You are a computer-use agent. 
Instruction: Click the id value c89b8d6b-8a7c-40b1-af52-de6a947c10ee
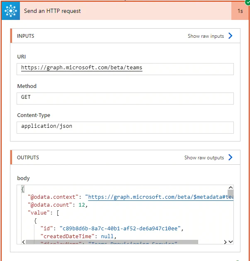pyautogui.click(x=120, y=229)
